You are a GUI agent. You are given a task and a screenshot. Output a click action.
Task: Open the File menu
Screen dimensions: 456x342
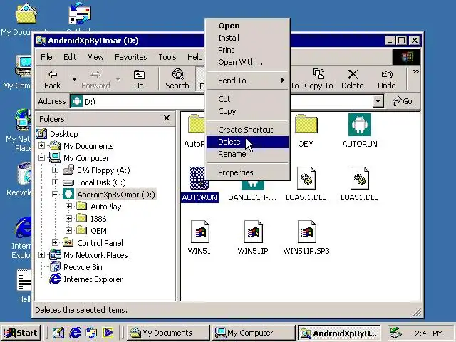point(46,57)
